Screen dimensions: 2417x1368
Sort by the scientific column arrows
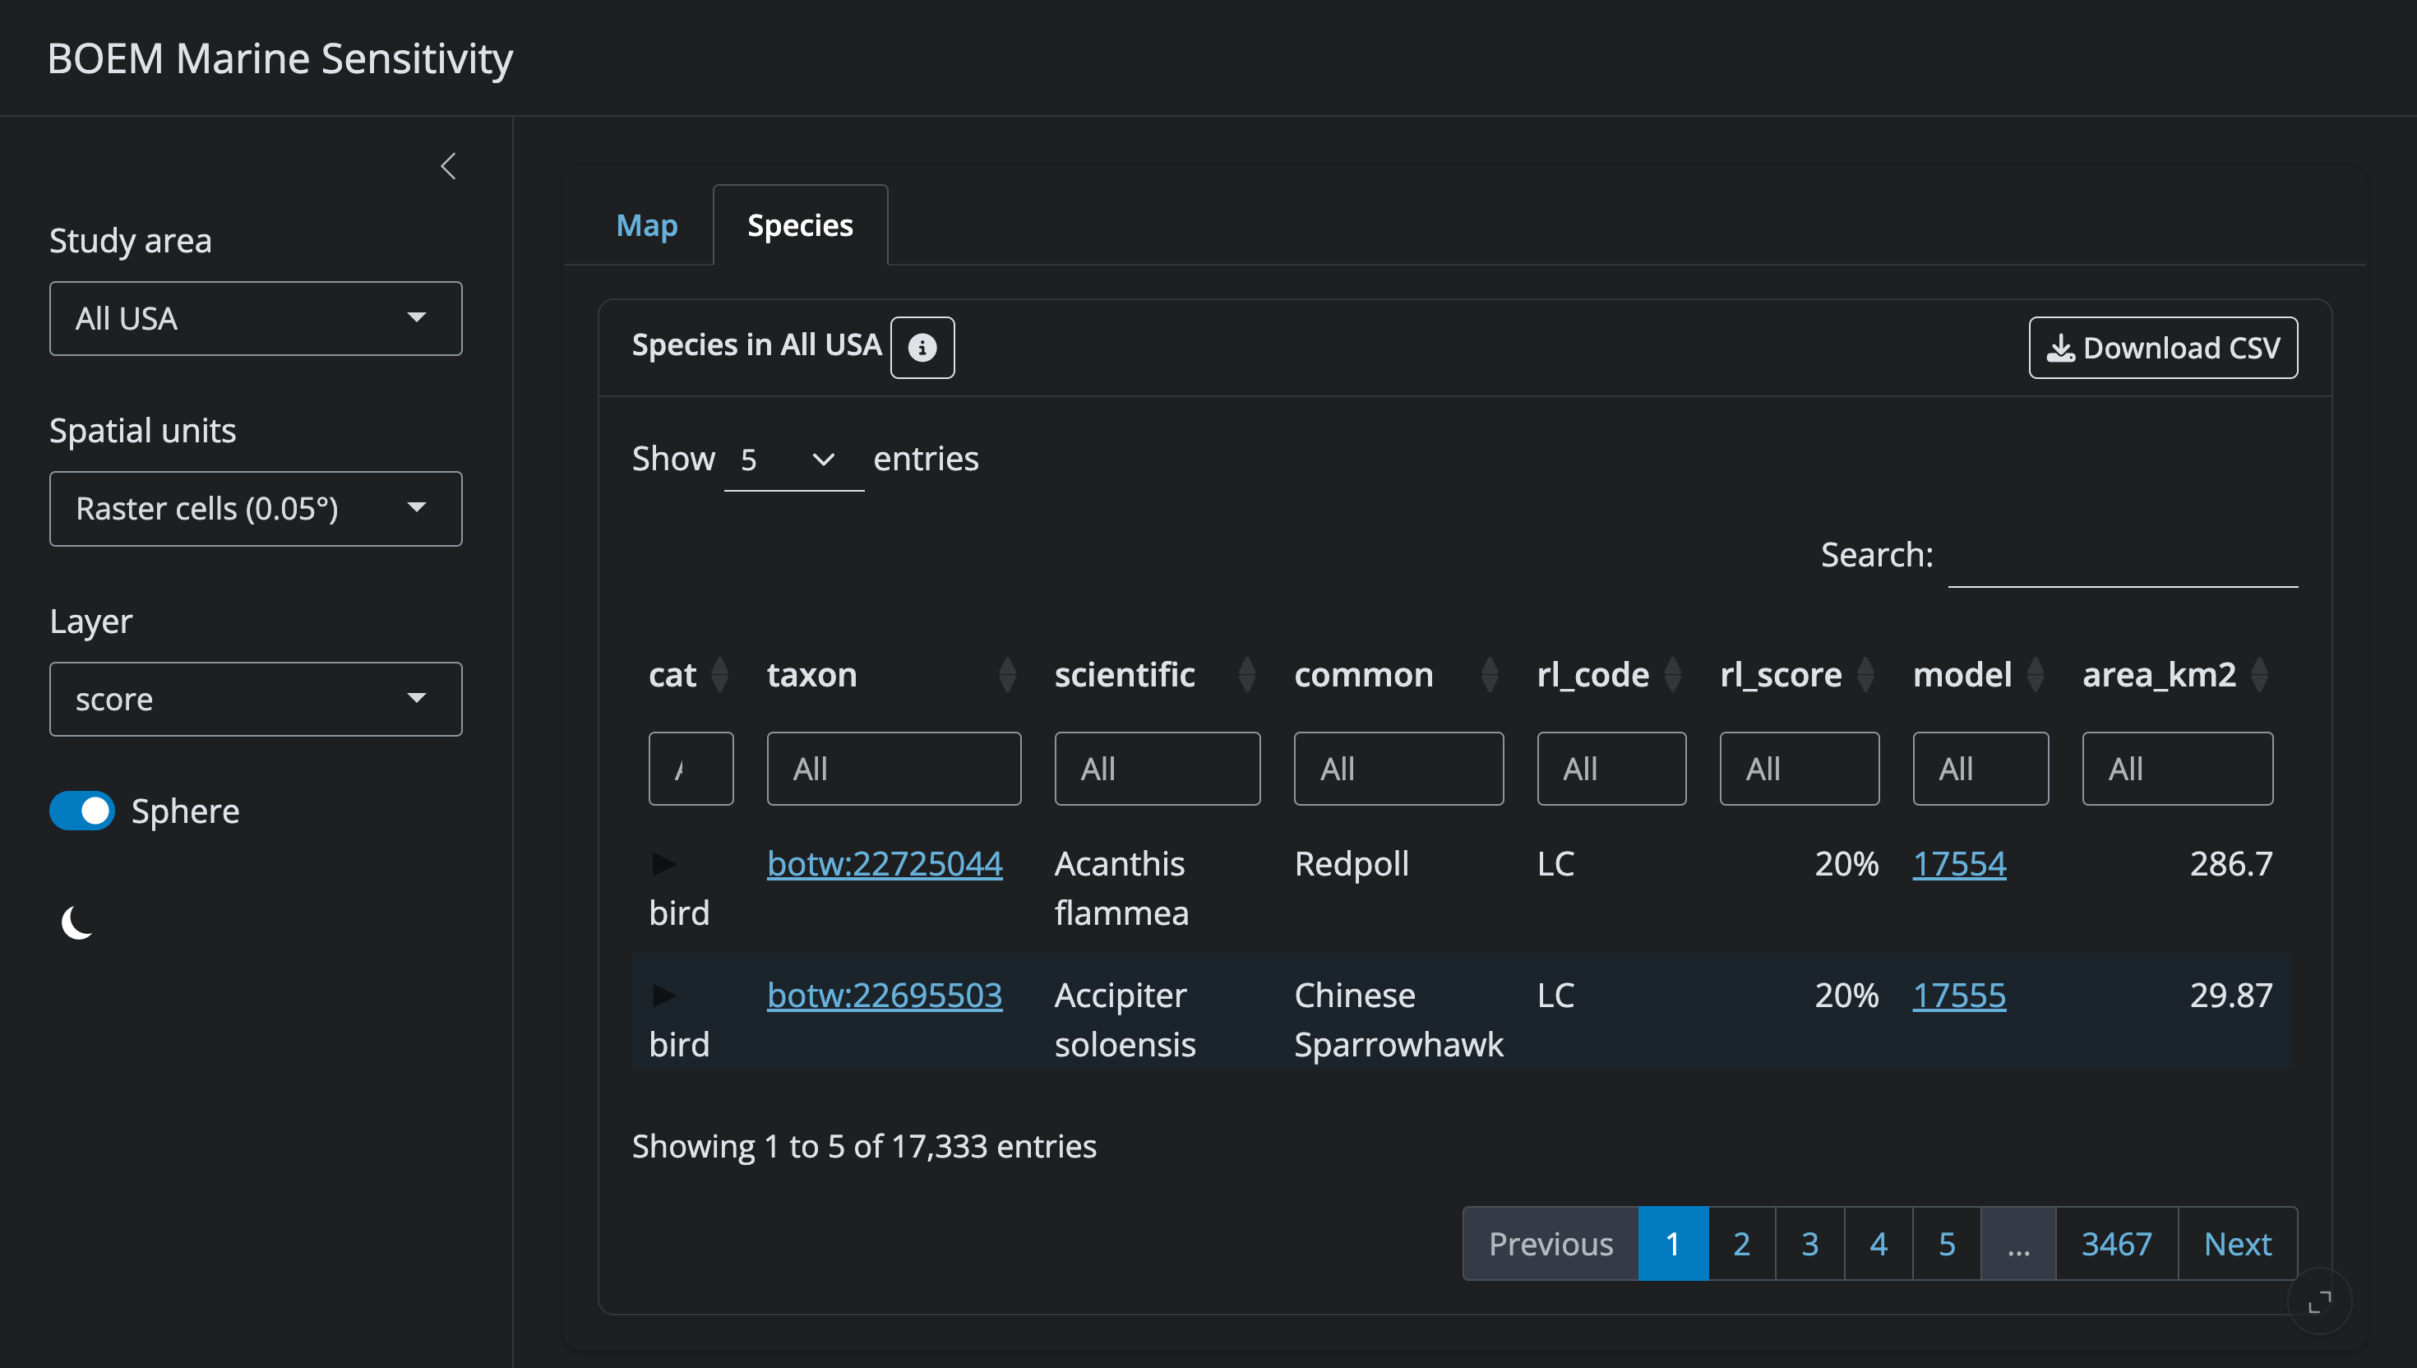1246,675
